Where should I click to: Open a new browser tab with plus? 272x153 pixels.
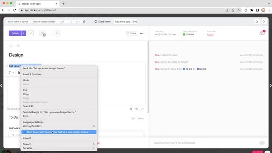(x=63, y=4)
